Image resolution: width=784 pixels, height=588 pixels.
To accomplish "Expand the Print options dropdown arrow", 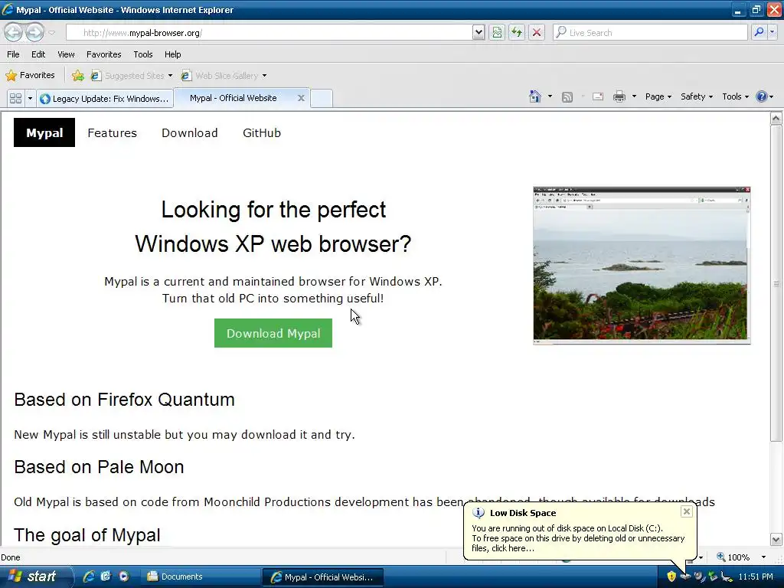I will (634, 96).
